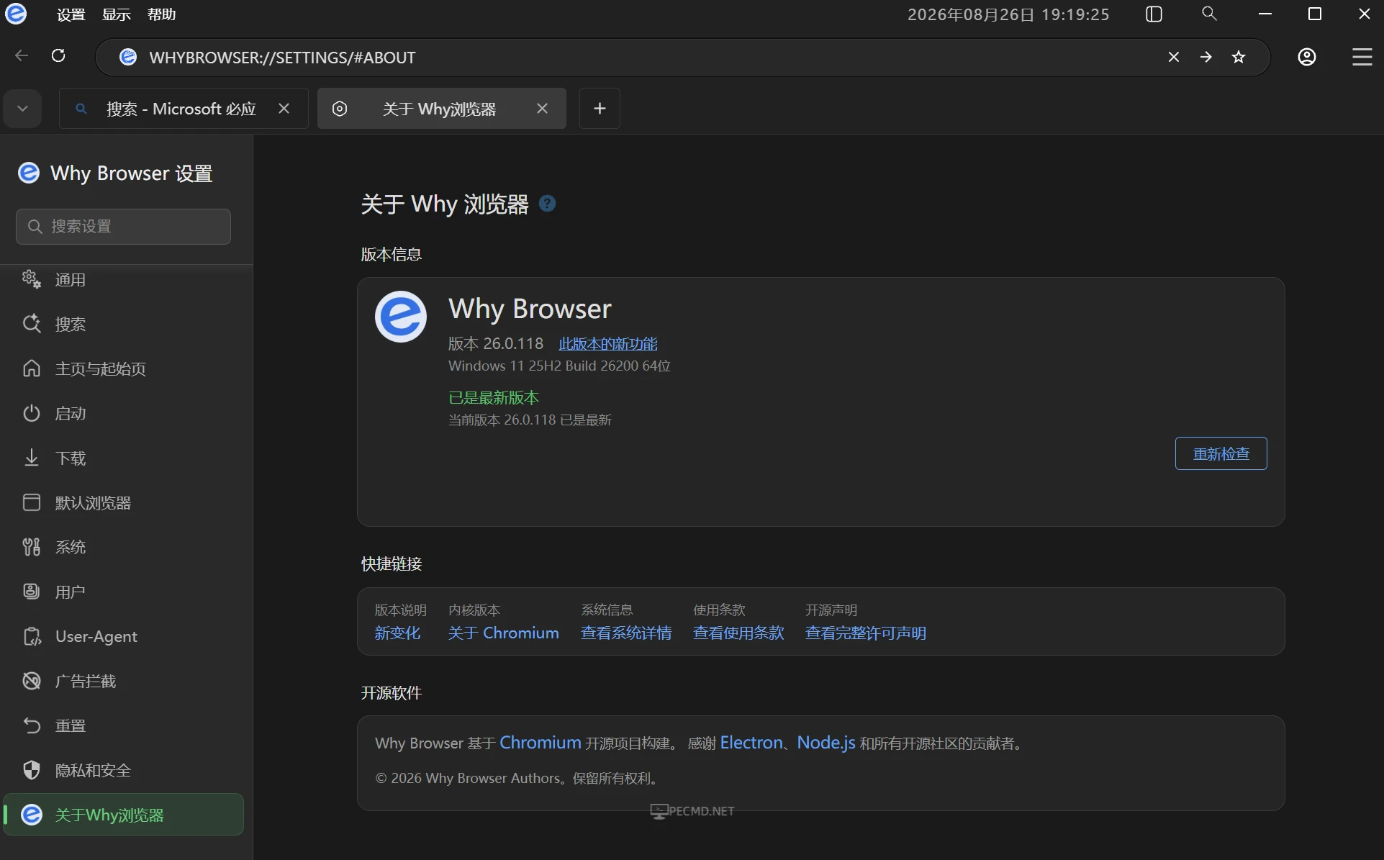Expand the tab list dropdown chevron
This screenshot has height=860, width=1384.
tap(22, 109)
